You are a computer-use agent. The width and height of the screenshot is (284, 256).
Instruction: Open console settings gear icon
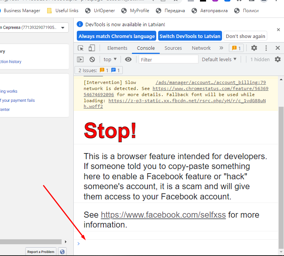(x=278, y=59)
